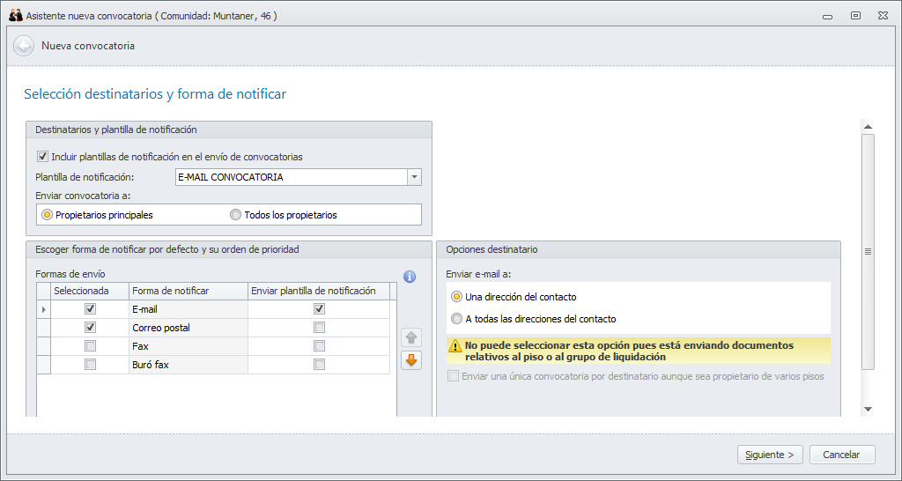Move priority down with orange arrow
The height and width of the screenshot is (481, 902).
(x=411, y=359)
